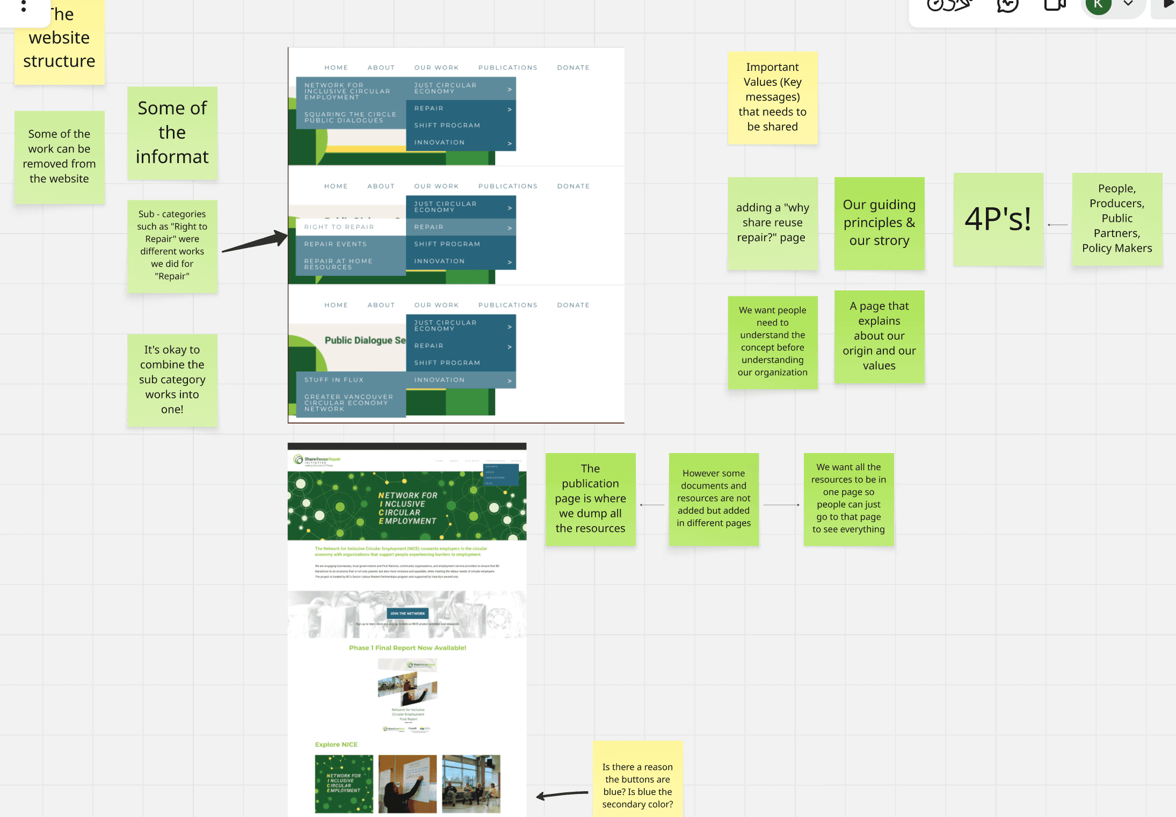The width and height of the screenshot is (1176, 817).
Task: Select the 'Our guiding principles & our strory' note
Action: point(879,223)
